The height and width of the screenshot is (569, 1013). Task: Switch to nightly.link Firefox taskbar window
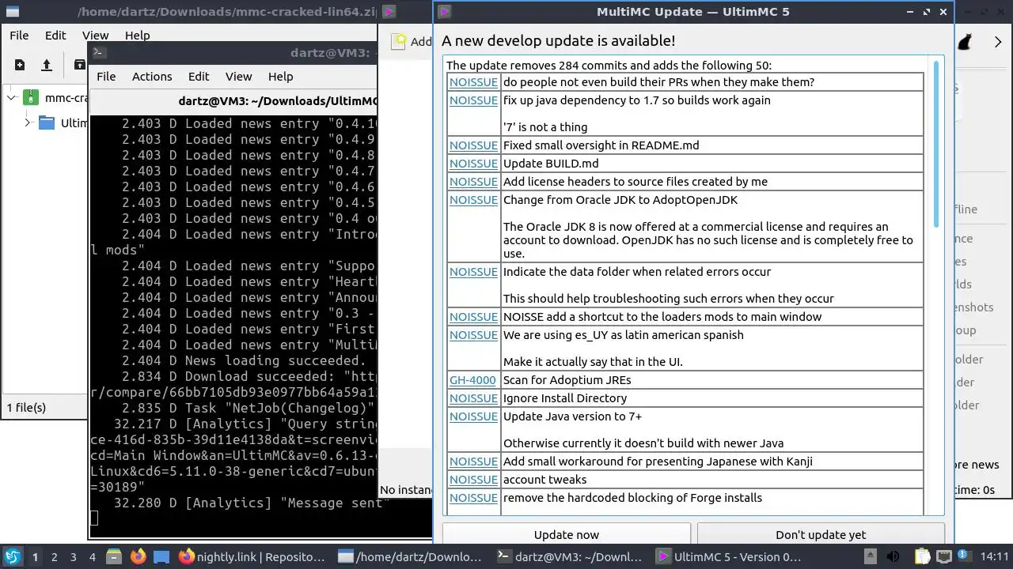click(252, 556)
